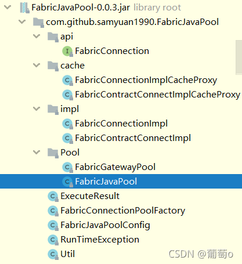Image resolution: width=242 pixels, height=264 pixels.
Task: Click the FabricConnectionImplCacheProxy class icon
Action: pyautogui.click(x=67, y=80)
